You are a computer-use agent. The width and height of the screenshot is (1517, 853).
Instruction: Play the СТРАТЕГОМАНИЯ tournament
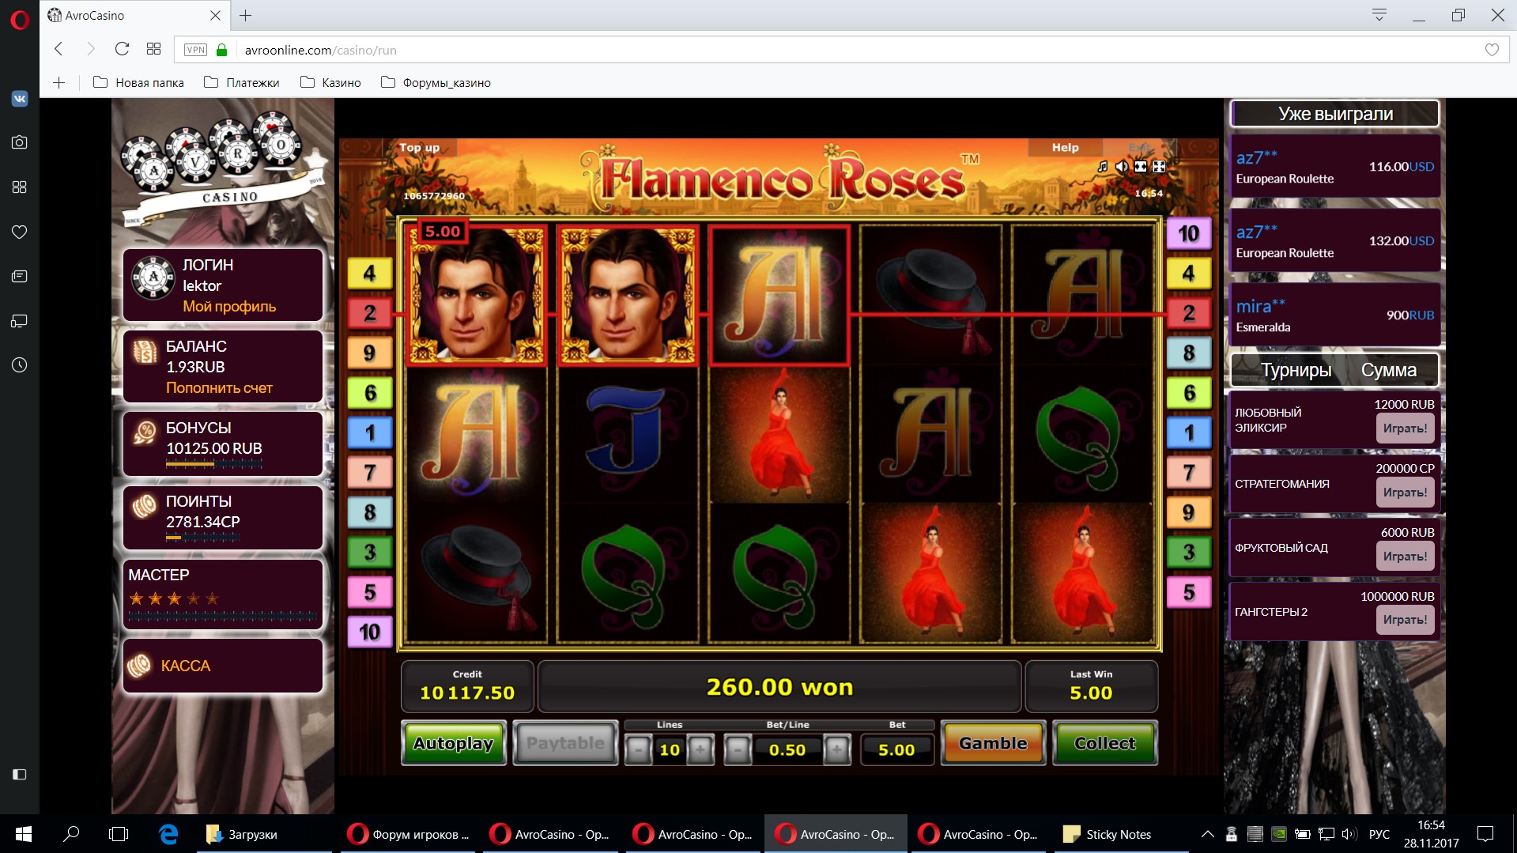(1405, 493)
